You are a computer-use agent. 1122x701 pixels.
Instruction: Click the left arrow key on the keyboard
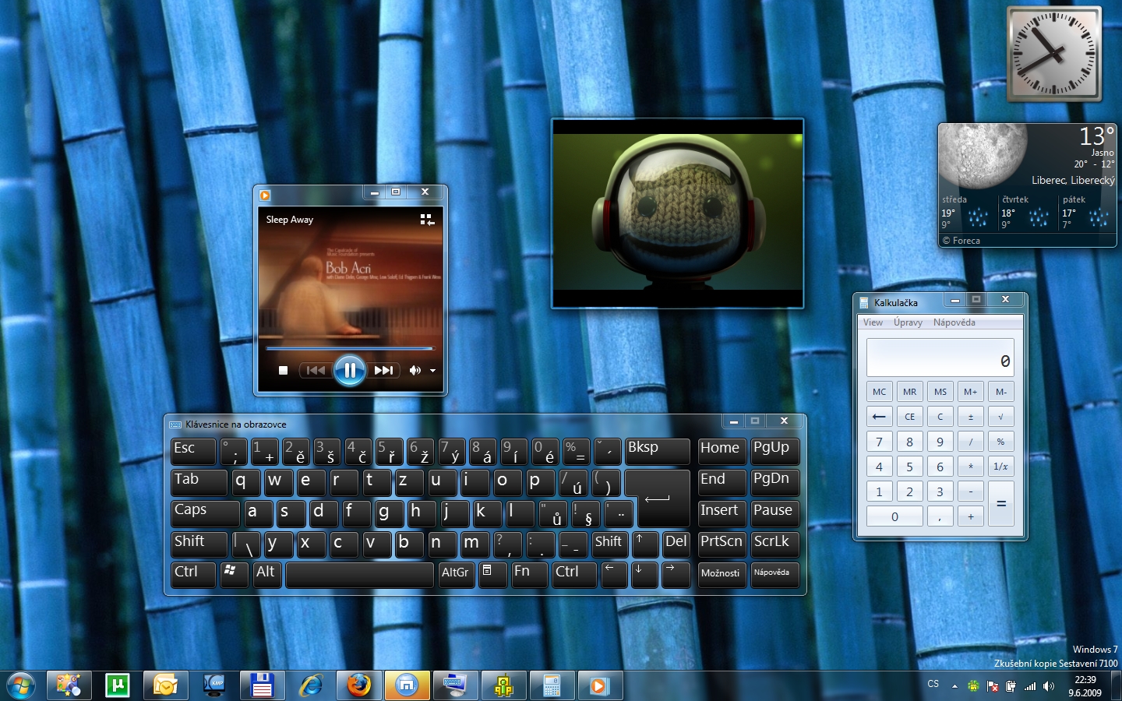[614, 574]
